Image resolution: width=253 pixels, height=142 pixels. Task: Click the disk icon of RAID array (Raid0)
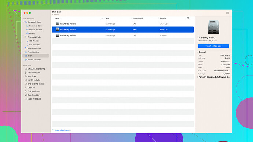[58, 23]
